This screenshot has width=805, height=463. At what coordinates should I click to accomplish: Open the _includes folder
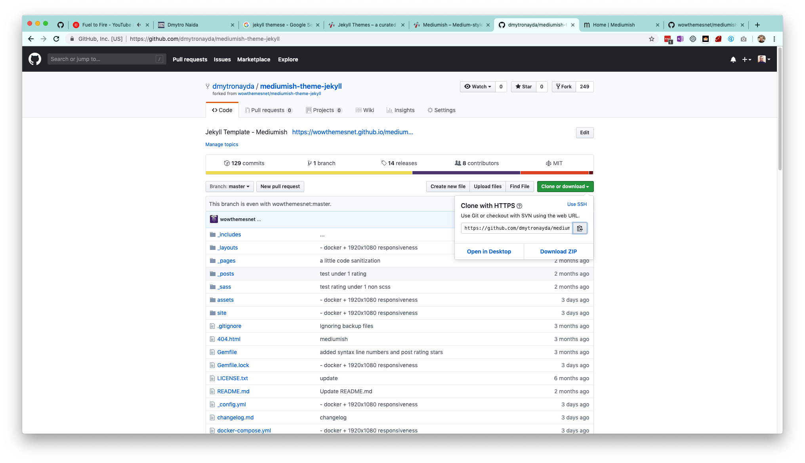(x=229, y=234)
